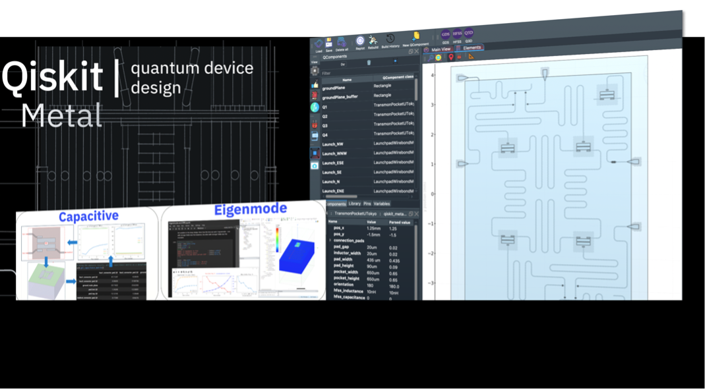This screenshot has width=707, height=390.
Task: Select the Launch_ENE row
Action: click(x=367, y=191)
